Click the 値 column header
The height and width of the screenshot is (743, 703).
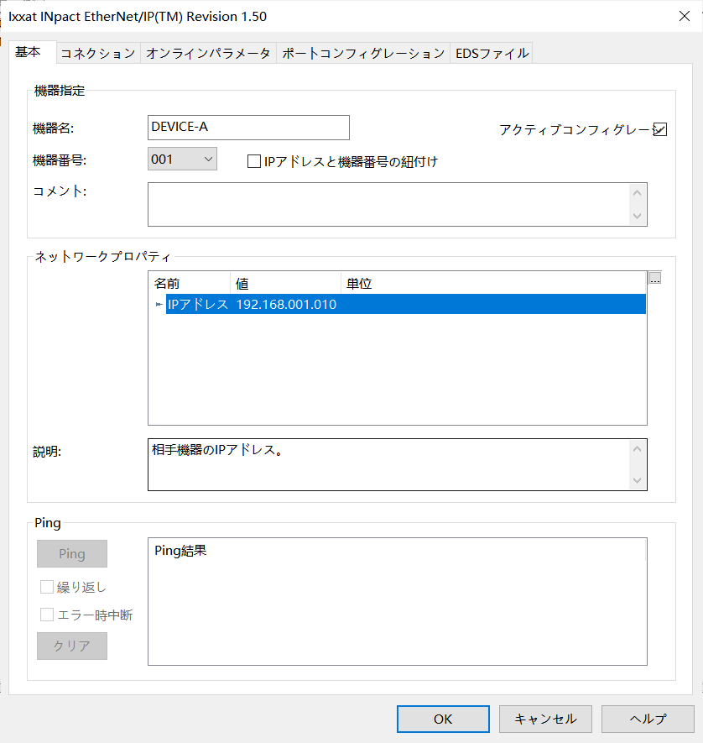285,284
